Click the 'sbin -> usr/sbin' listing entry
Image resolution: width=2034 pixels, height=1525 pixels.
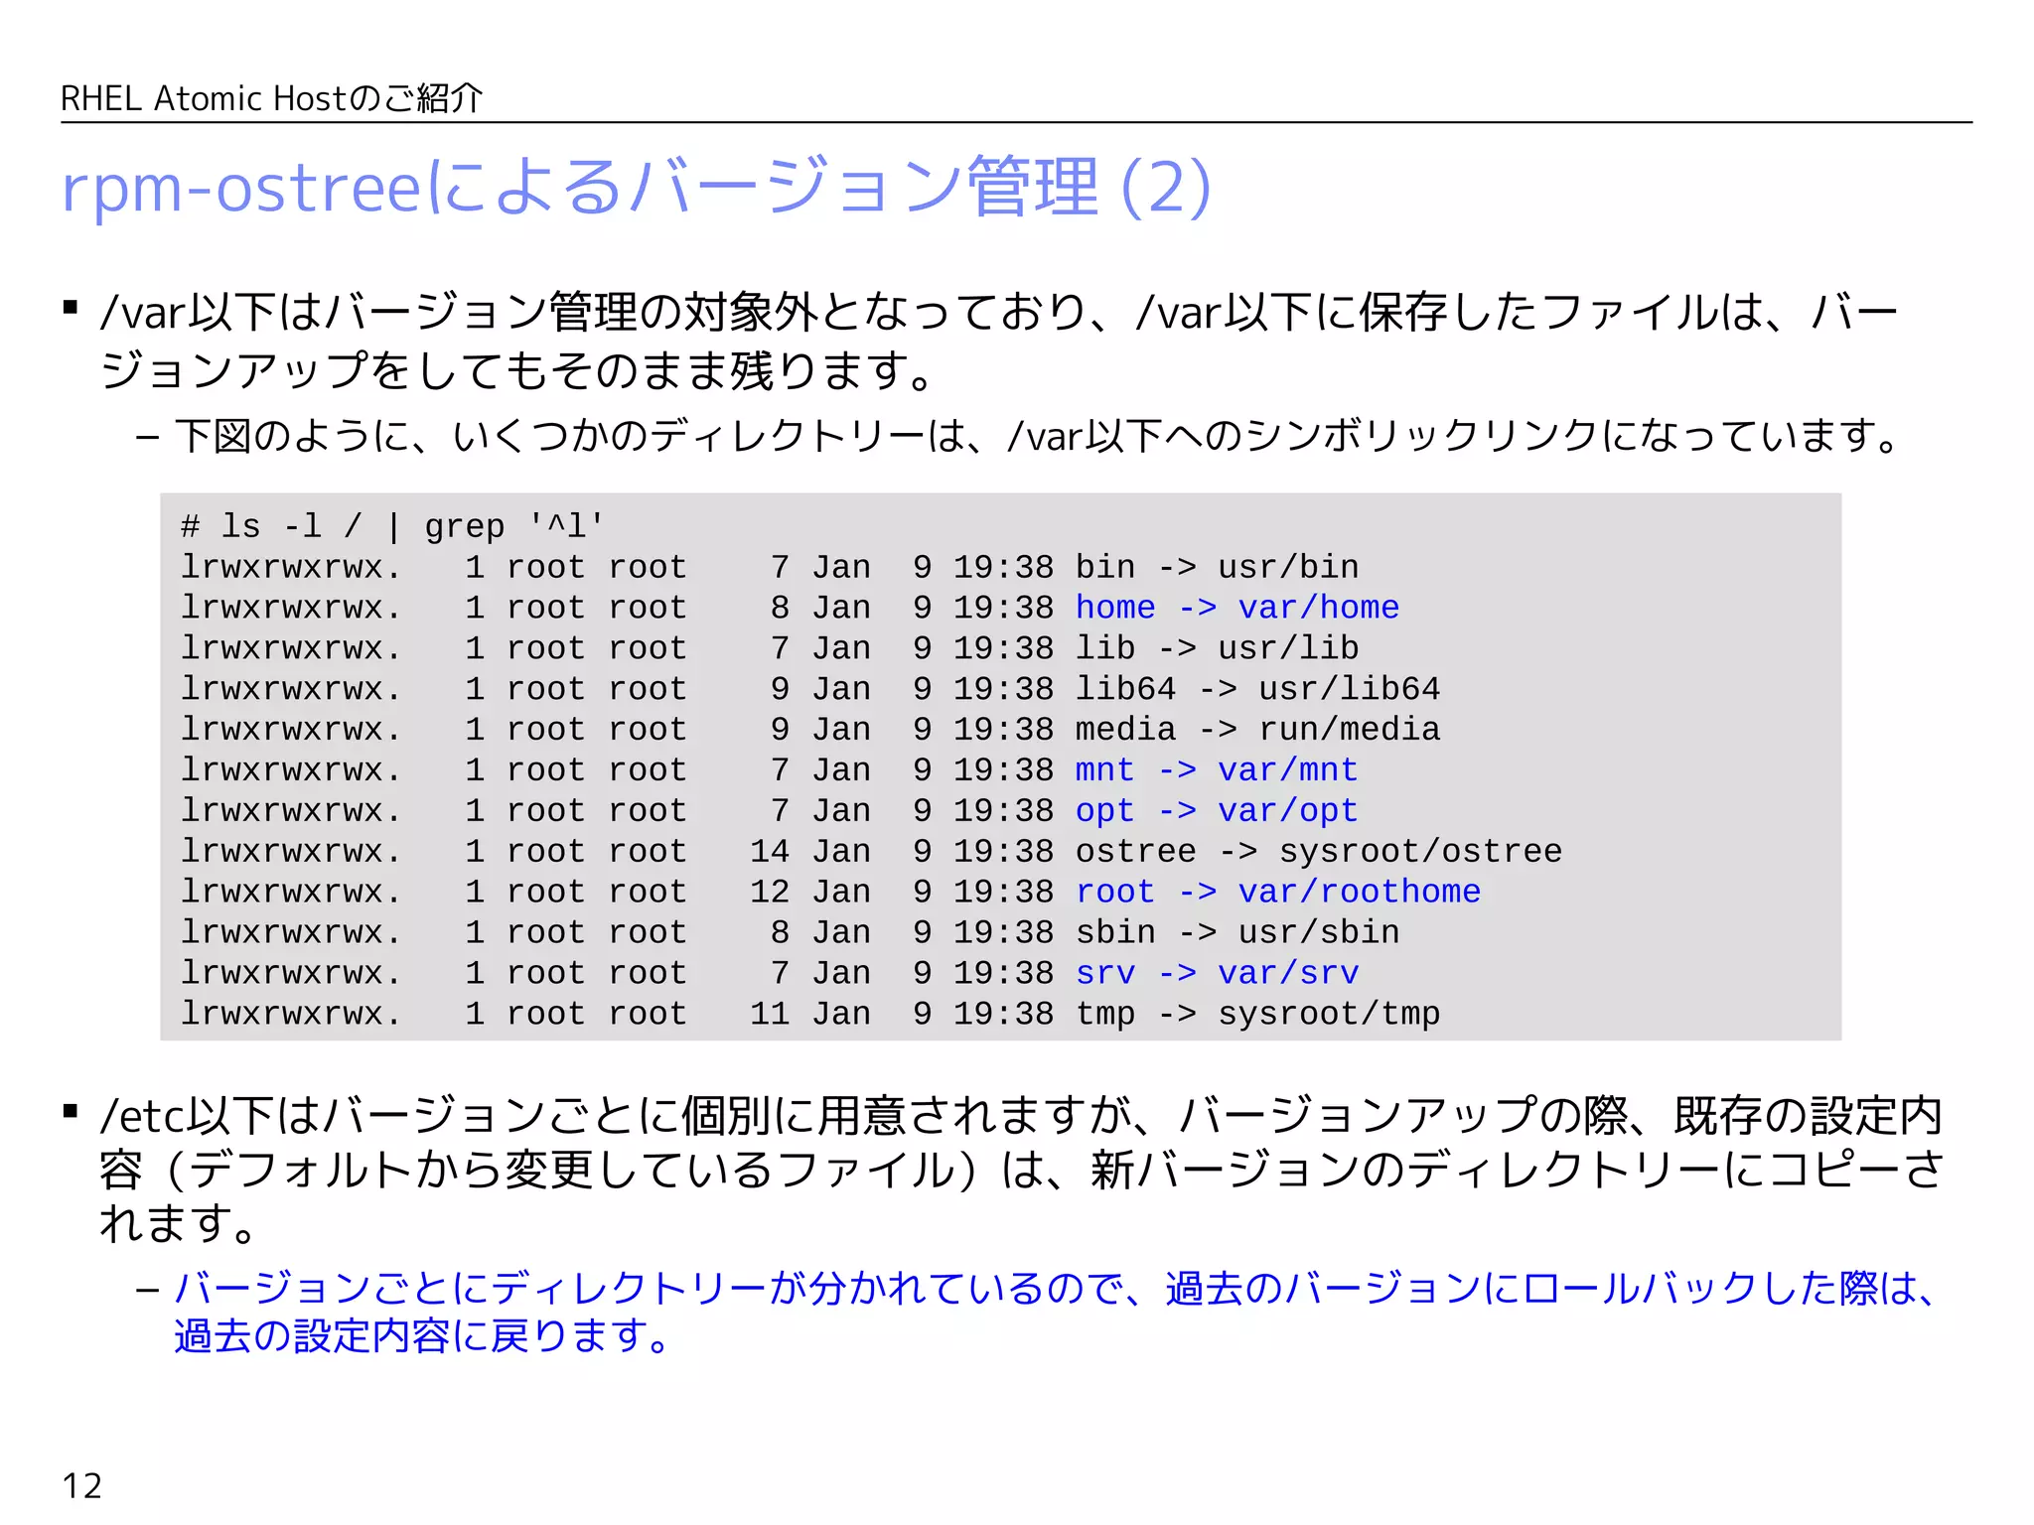tap(1237, 933)
